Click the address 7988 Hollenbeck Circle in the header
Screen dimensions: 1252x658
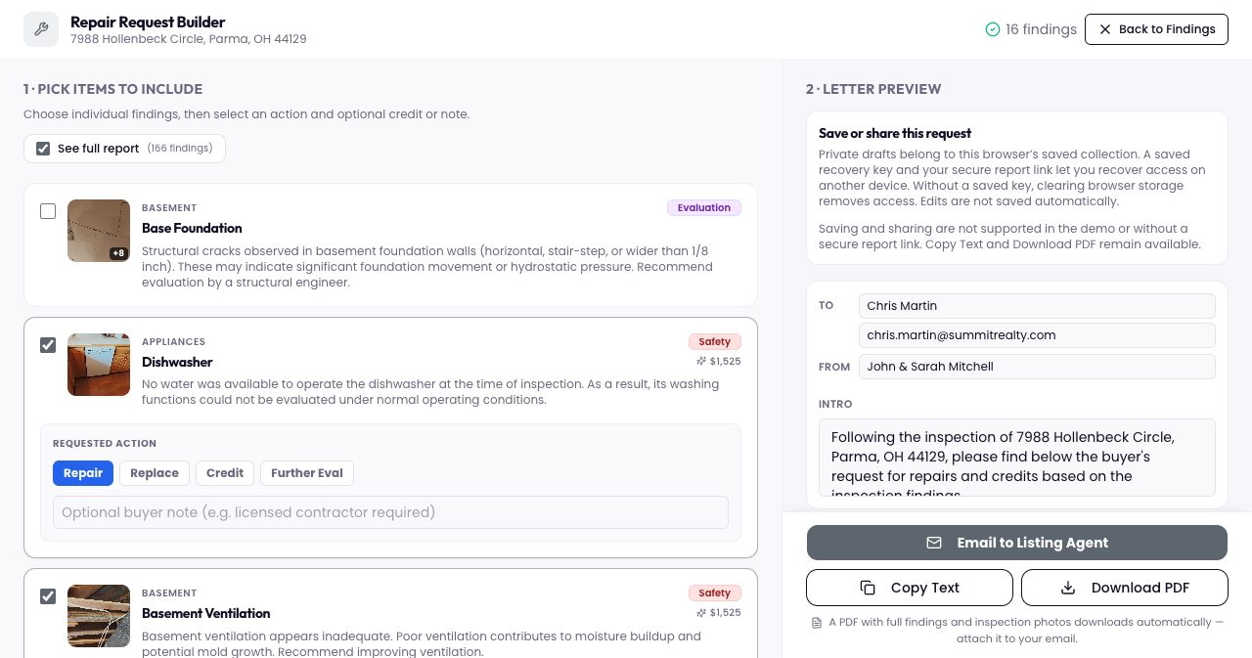189,39
